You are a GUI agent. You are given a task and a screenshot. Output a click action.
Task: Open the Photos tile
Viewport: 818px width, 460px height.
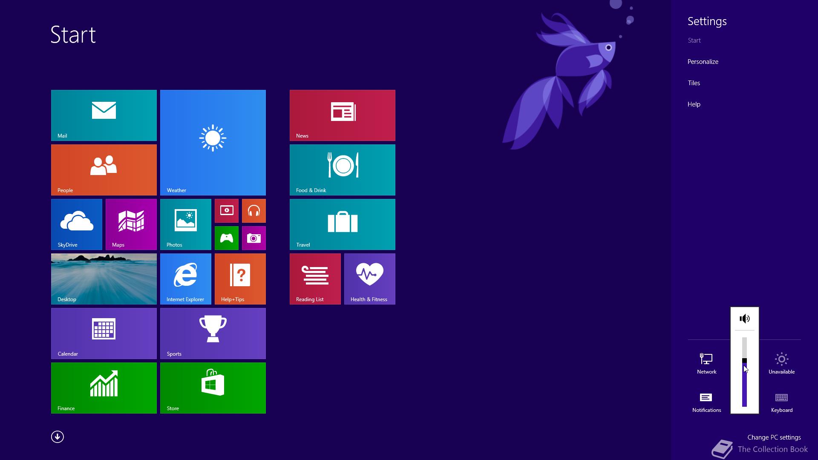(186, 224)
